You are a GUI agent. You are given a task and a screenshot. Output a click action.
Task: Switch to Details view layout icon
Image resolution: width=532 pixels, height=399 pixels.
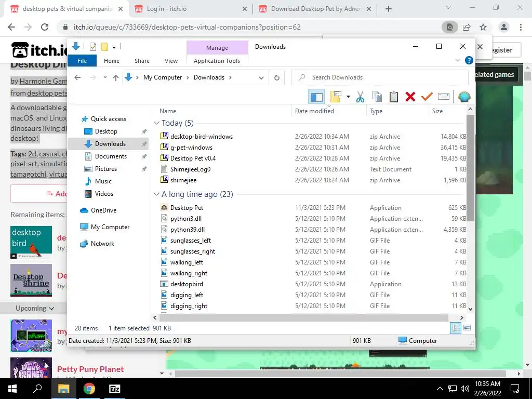pyautogui.click(x=456, y=328)
